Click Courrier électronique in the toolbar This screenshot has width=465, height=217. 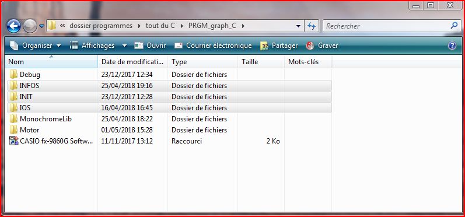(x=213, y=45)
